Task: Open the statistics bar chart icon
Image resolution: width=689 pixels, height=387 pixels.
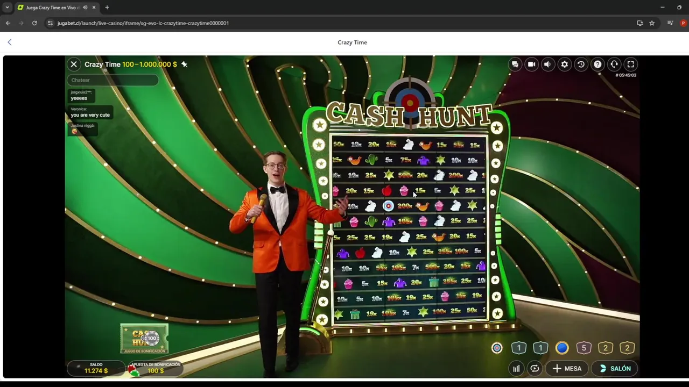Action: click(x=516, y=369)
